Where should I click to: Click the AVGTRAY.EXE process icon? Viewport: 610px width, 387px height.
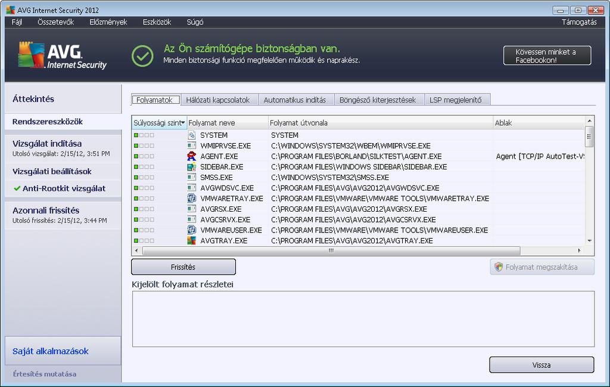191,240
